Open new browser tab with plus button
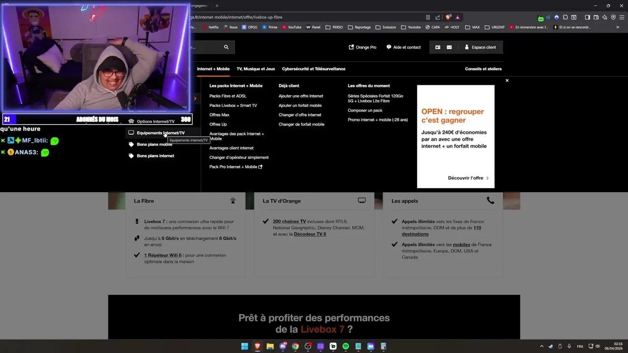The height and width of the screenshot is (353, 628). [217, 5]
